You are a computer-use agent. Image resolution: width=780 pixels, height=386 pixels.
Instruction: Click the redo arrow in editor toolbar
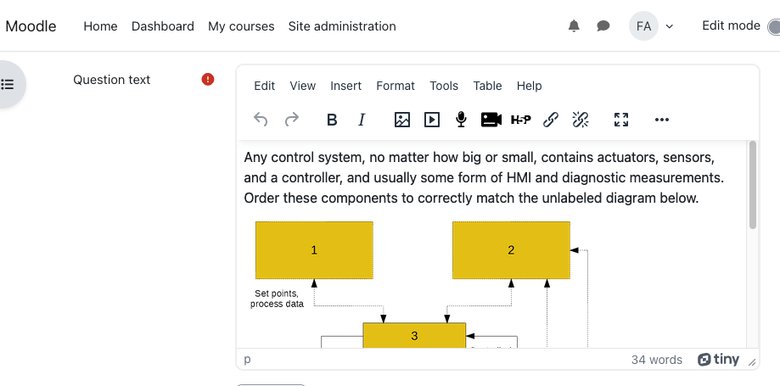pos(291,120)
